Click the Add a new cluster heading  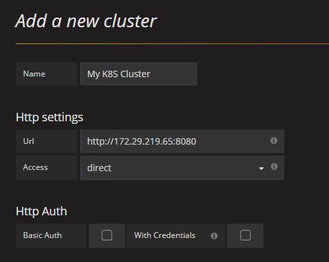[86, 21]
